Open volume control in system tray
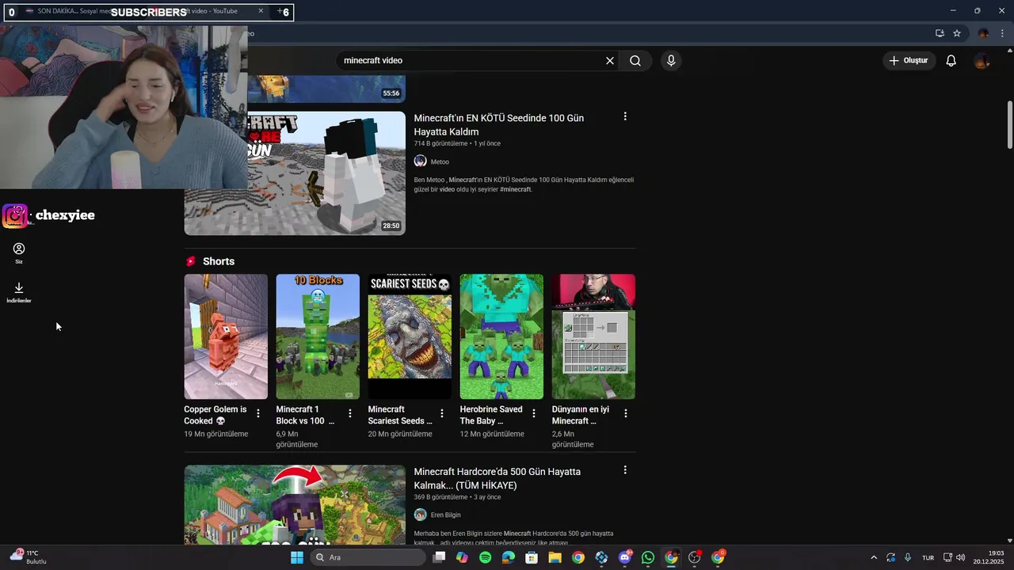Viewport: 1014px width, 570px height. pos(961,557)
